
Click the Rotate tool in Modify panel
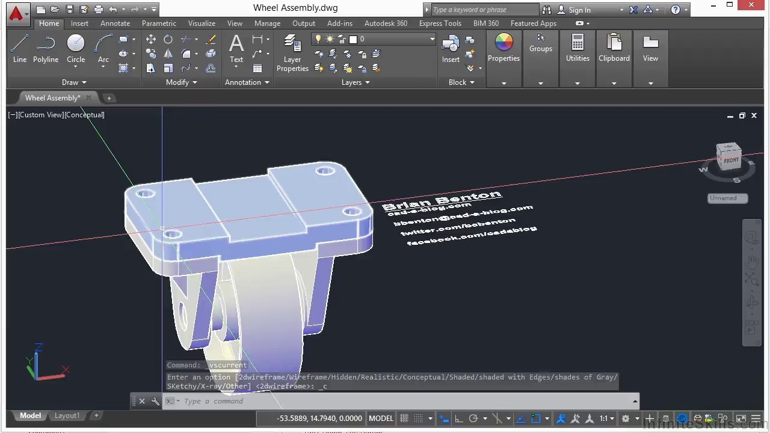168,39
